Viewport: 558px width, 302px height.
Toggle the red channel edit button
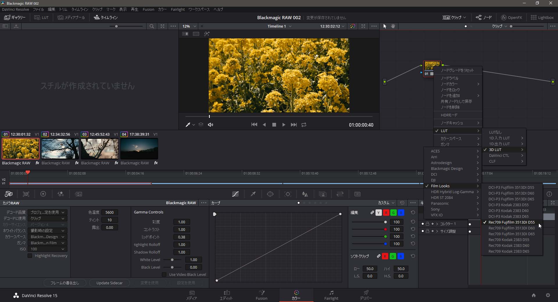point(386,213)
